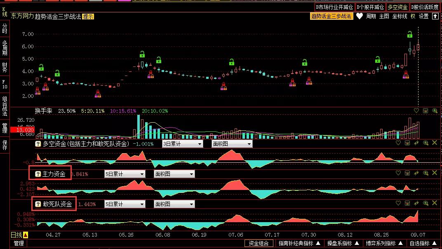442x249 pixels.
Task: Click the magnifier zoom icon in 换手率 panel
Action: coord(435,111)
